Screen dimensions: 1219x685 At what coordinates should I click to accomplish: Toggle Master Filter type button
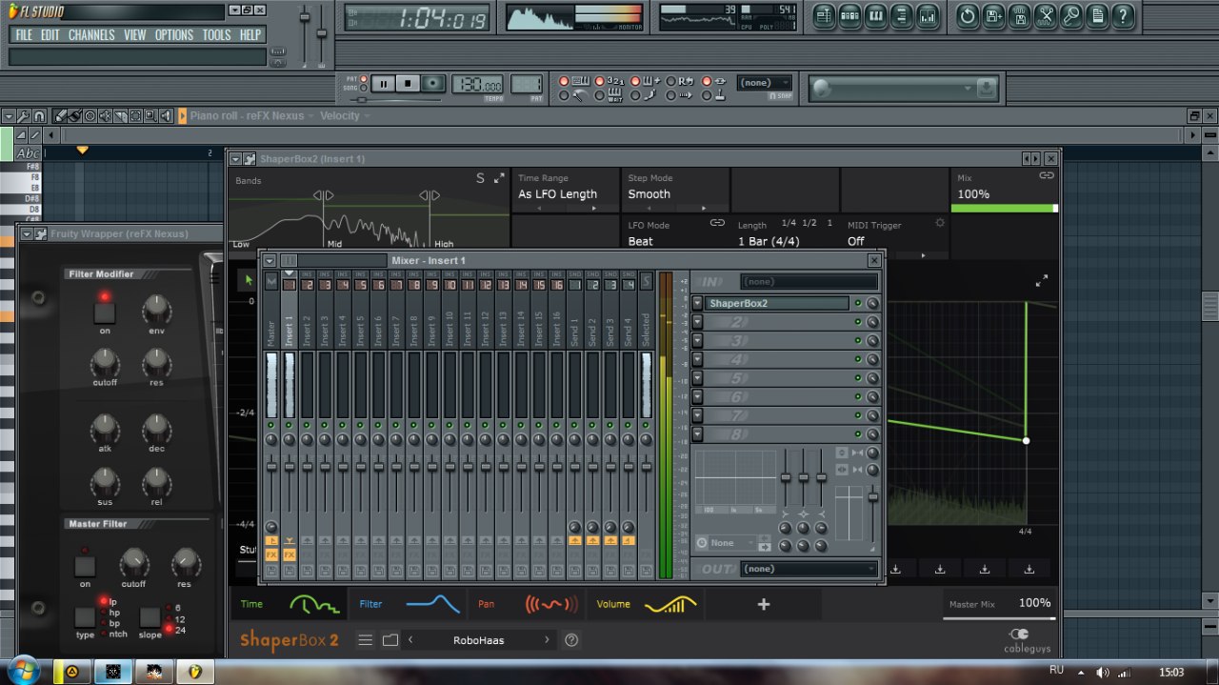point(85,616)
